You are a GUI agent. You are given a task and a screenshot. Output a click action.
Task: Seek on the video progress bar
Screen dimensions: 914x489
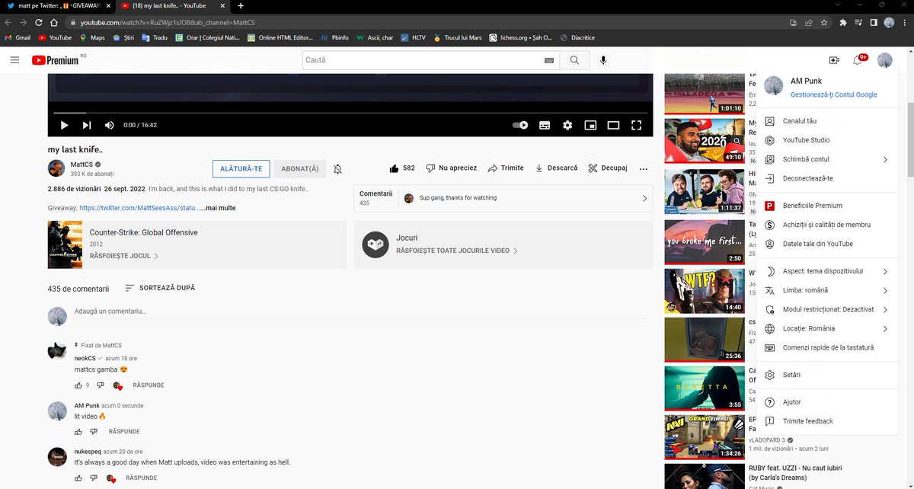[x=350, y=113]
